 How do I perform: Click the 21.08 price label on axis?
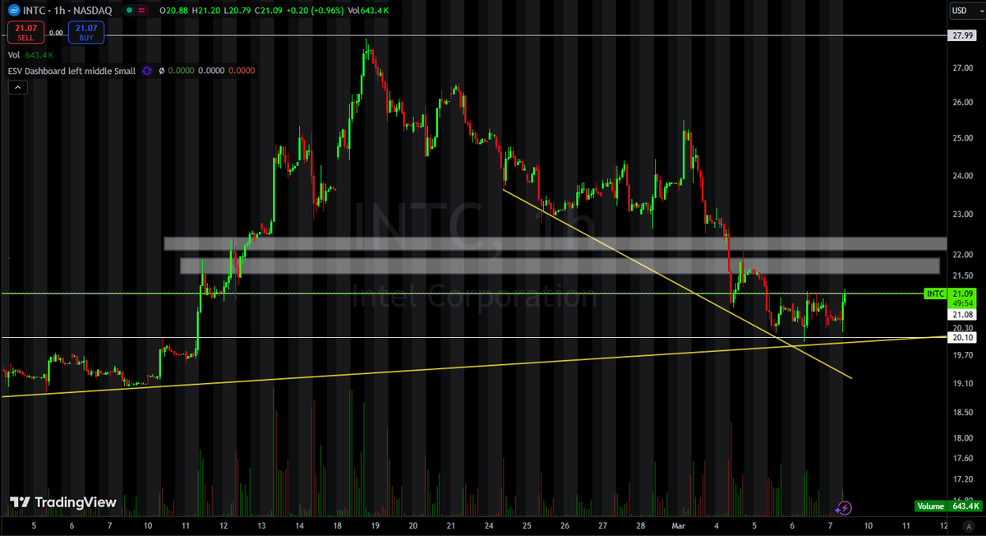(x=963, y=315)
